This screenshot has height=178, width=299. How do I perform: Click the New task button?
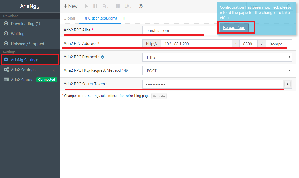click(70, 6)
